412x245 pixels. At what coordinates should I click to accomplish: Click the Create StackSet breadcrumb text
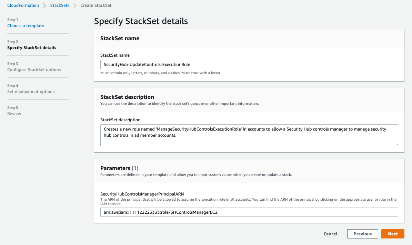pyautogui.click(x=96, y=5)
